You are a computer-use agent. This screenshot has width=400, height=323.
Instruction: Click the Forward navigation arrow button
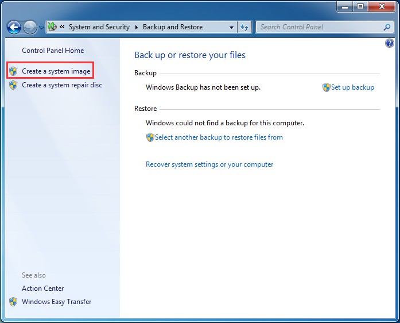tap(30, 27)
